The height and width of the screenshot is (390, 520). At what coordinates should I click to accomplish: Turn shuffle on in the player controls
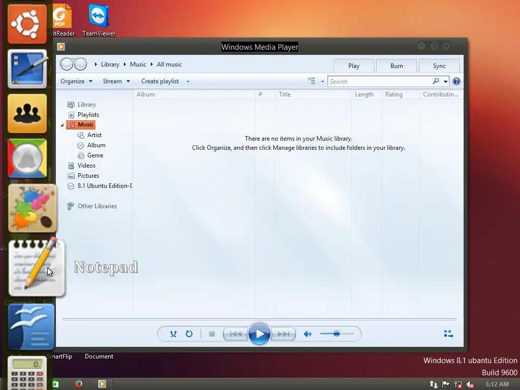(x=173, y=334)
